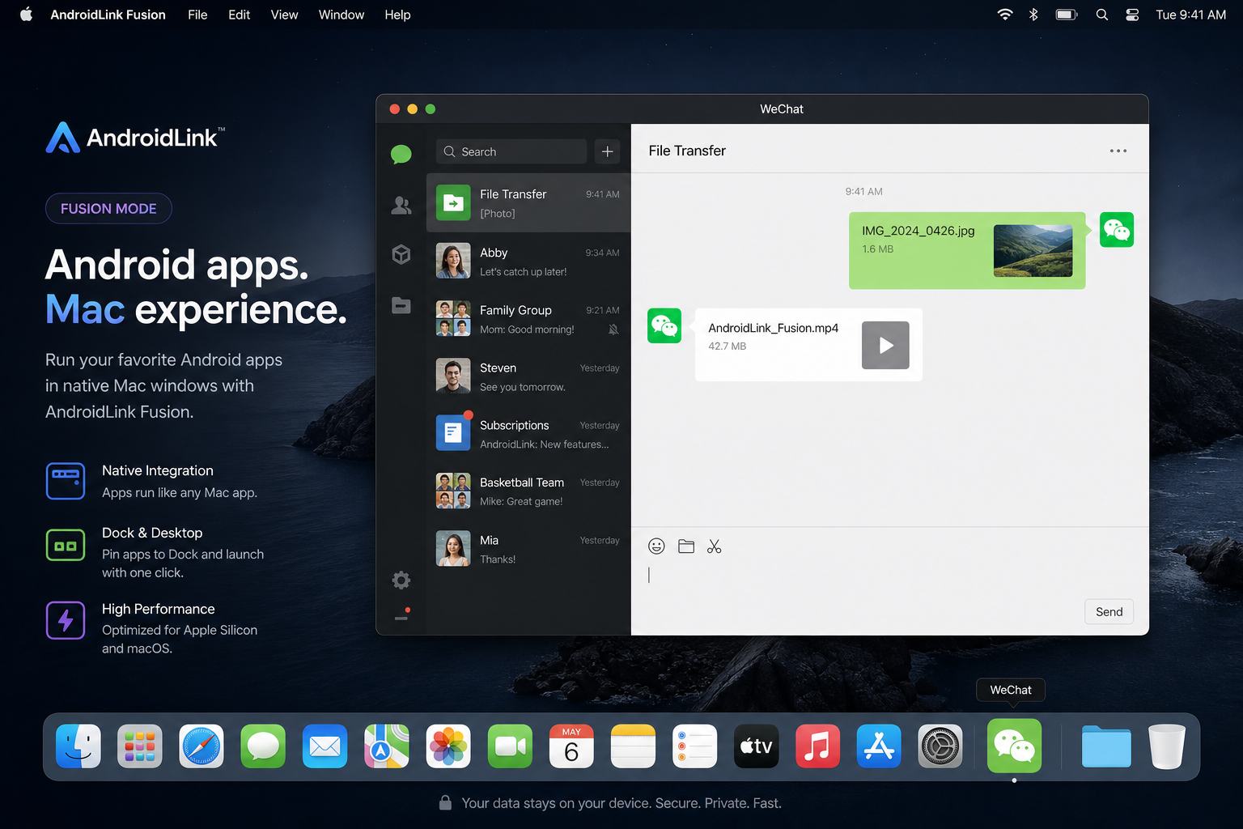This screenshot has width=1243, height=829.
Task: Open the Contacts icon in WeChat sidebar
Action: point(401,205)
